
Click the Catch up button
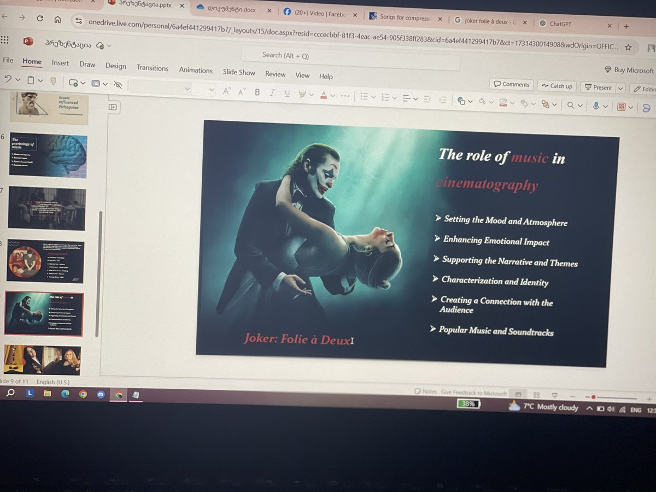coord(557,86)
